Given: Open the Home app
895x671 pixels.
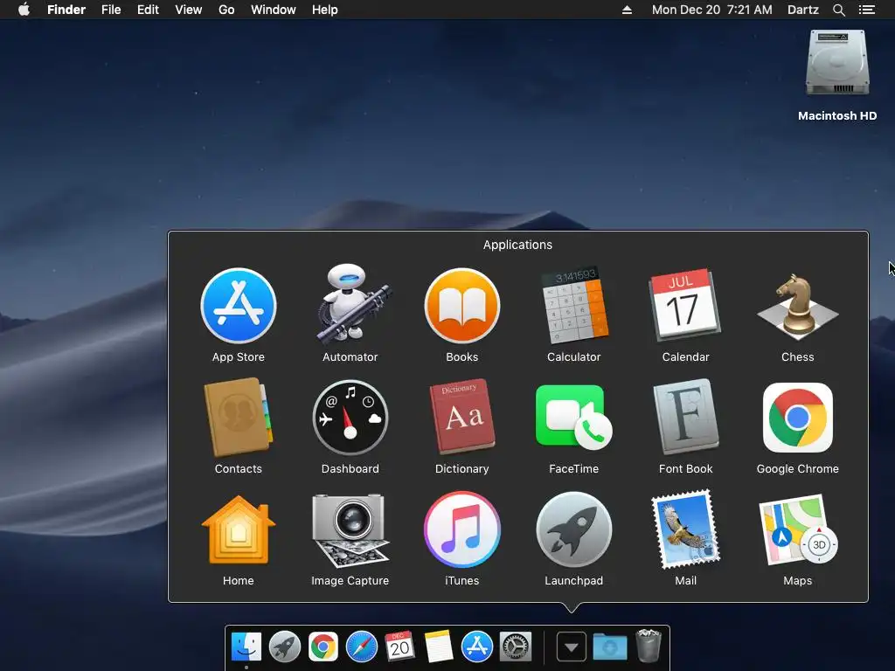Looking at the screenshot, I should coord(238,530).
